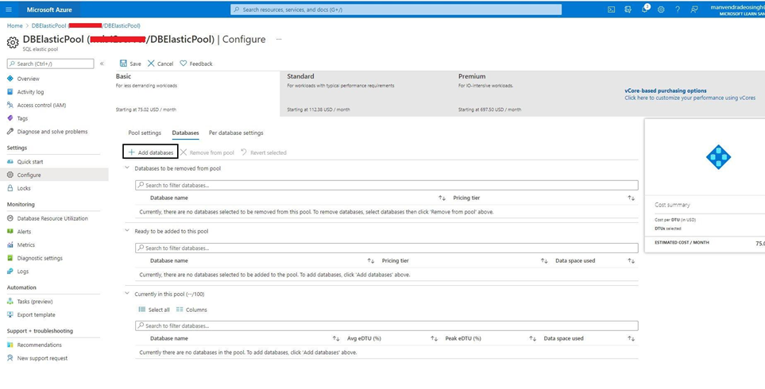Sort removed-pool table by Database name
Viewport: 765px width, 389px height.
(x=442, y=198)
